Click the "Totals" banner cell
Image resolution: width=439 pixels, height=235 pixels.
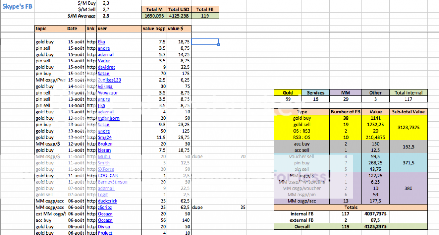(x=351, y=208)
